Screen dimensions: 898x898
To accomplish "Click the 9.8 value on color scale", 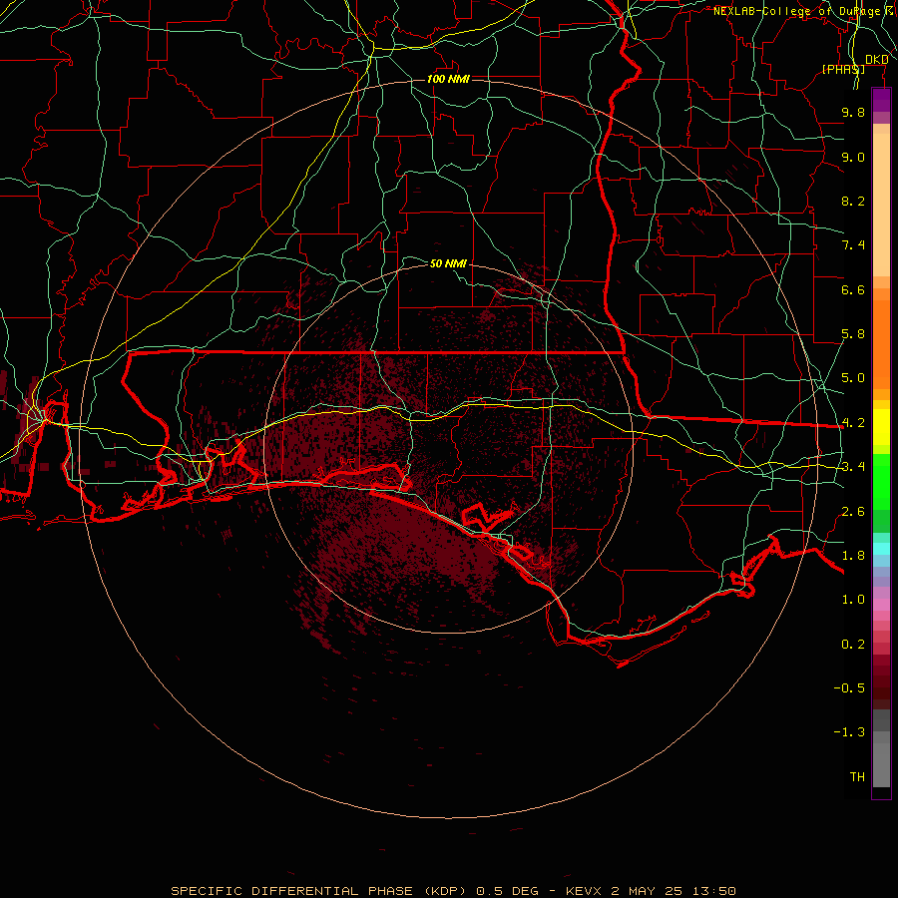I will (x=853, y=112).
